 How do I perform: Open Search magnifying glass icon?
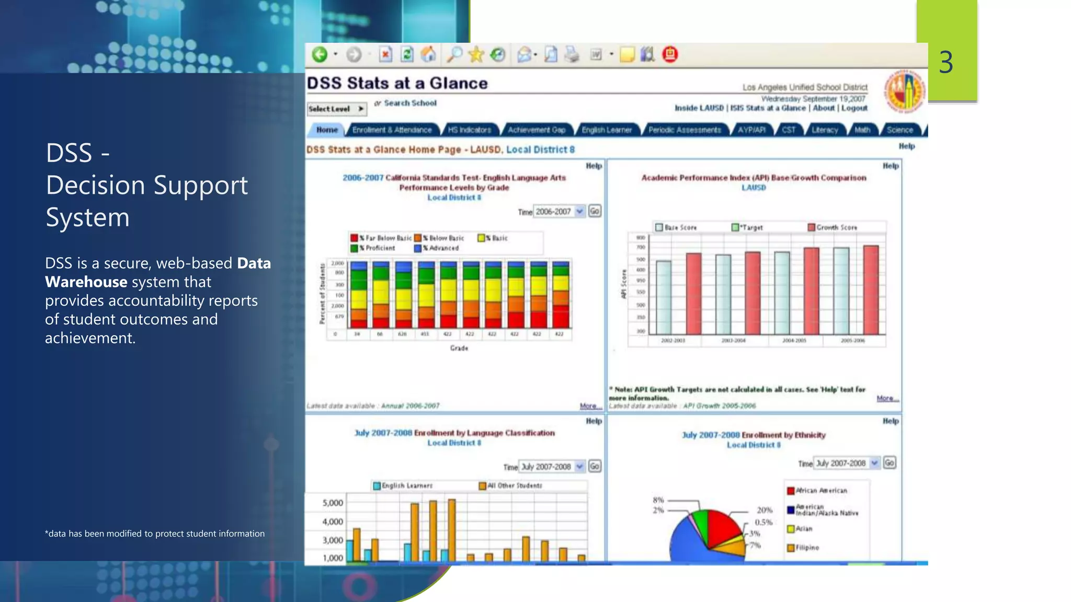pos(454,54)
